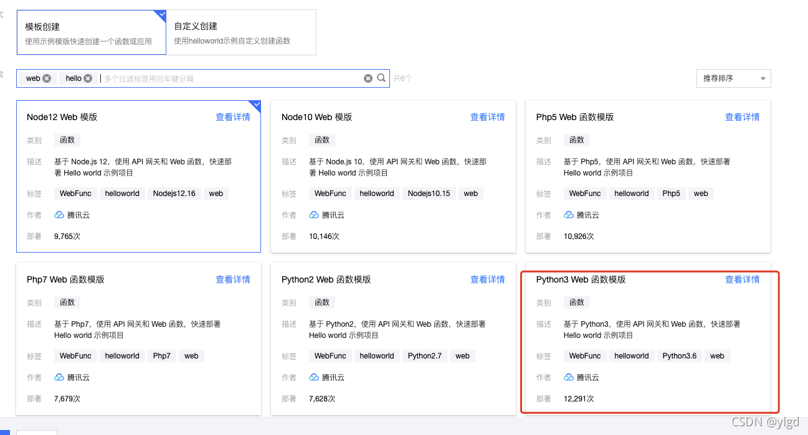The image size is (808, 435).
Task: Click the Python2.7 tag
Action: tap(425, 356)
